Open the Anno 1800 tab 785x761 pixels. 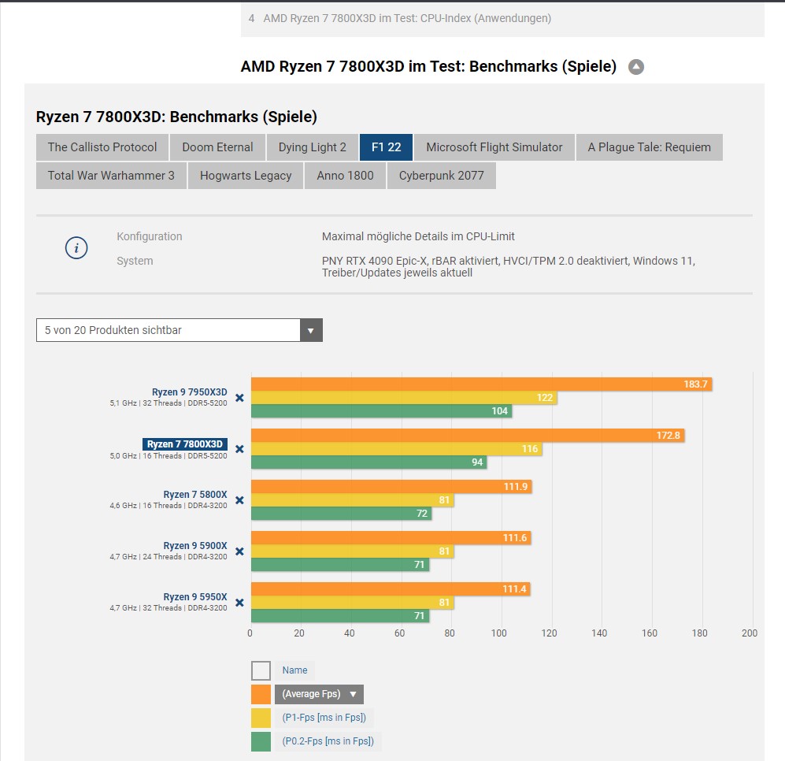click(345, 176)
